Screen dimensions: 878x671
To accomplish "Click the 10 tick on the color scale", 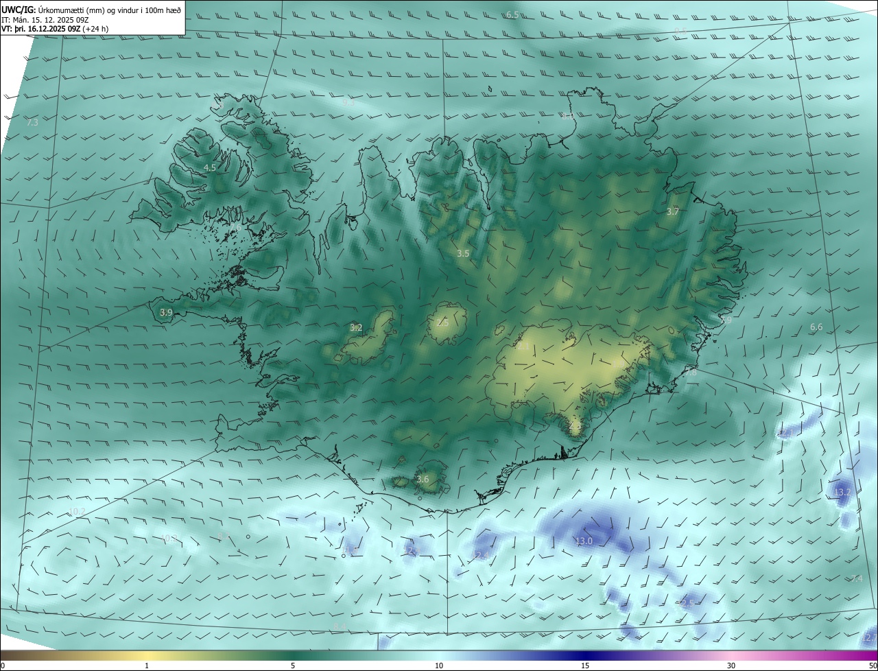I will click(x=439, y=666).
